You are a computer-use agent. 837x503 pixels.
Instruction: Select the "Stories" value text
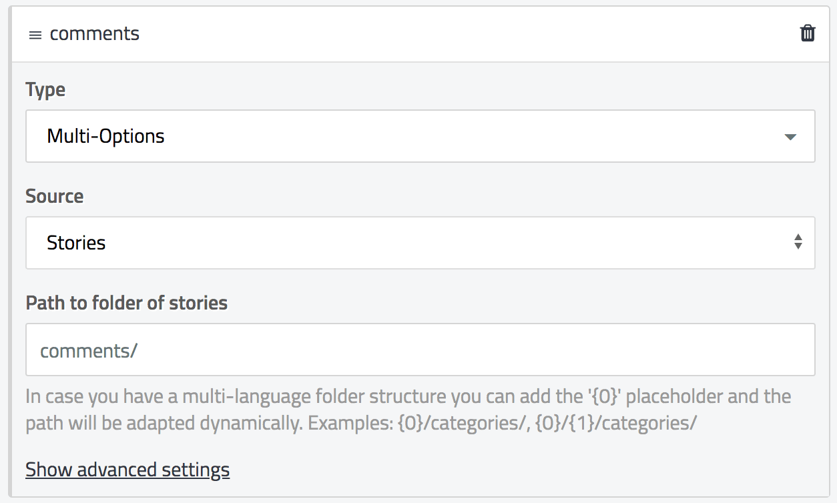pyautogui.click(x=76, y=243)
